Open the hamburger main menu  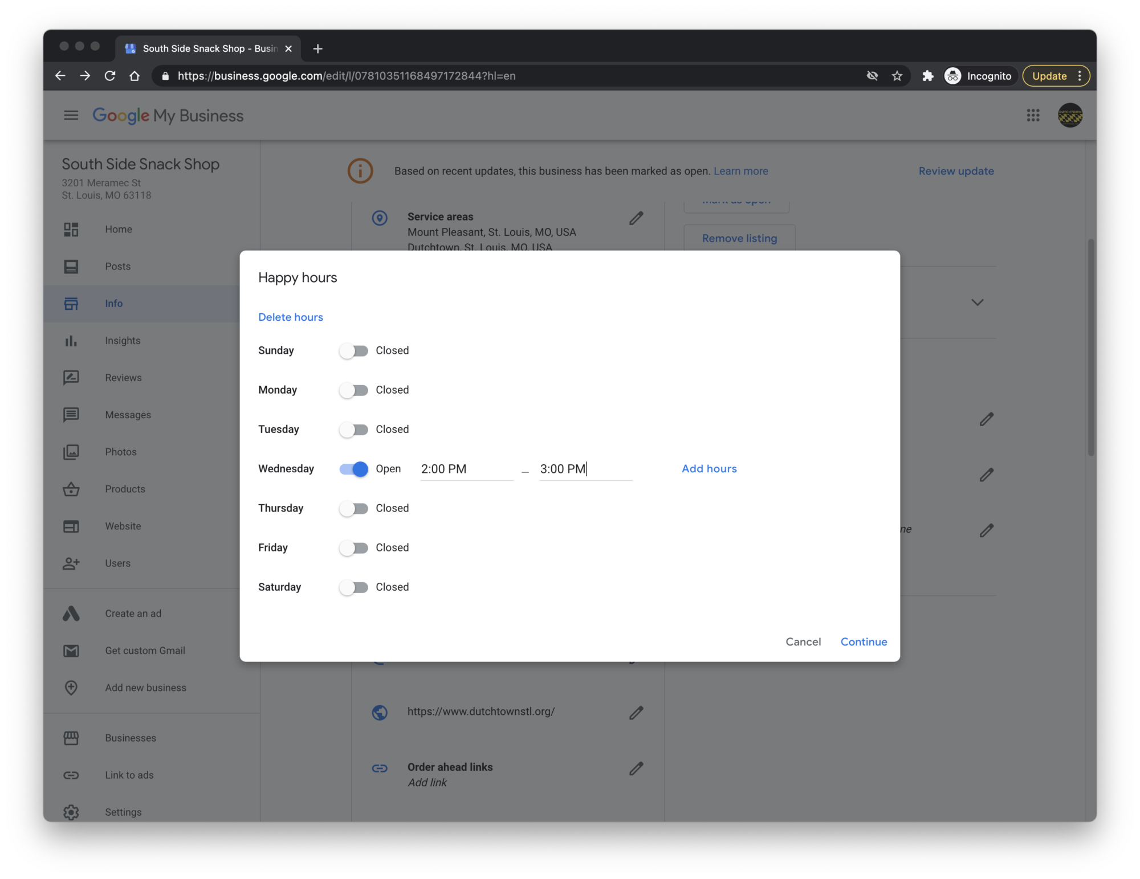[x=71, y=116]
